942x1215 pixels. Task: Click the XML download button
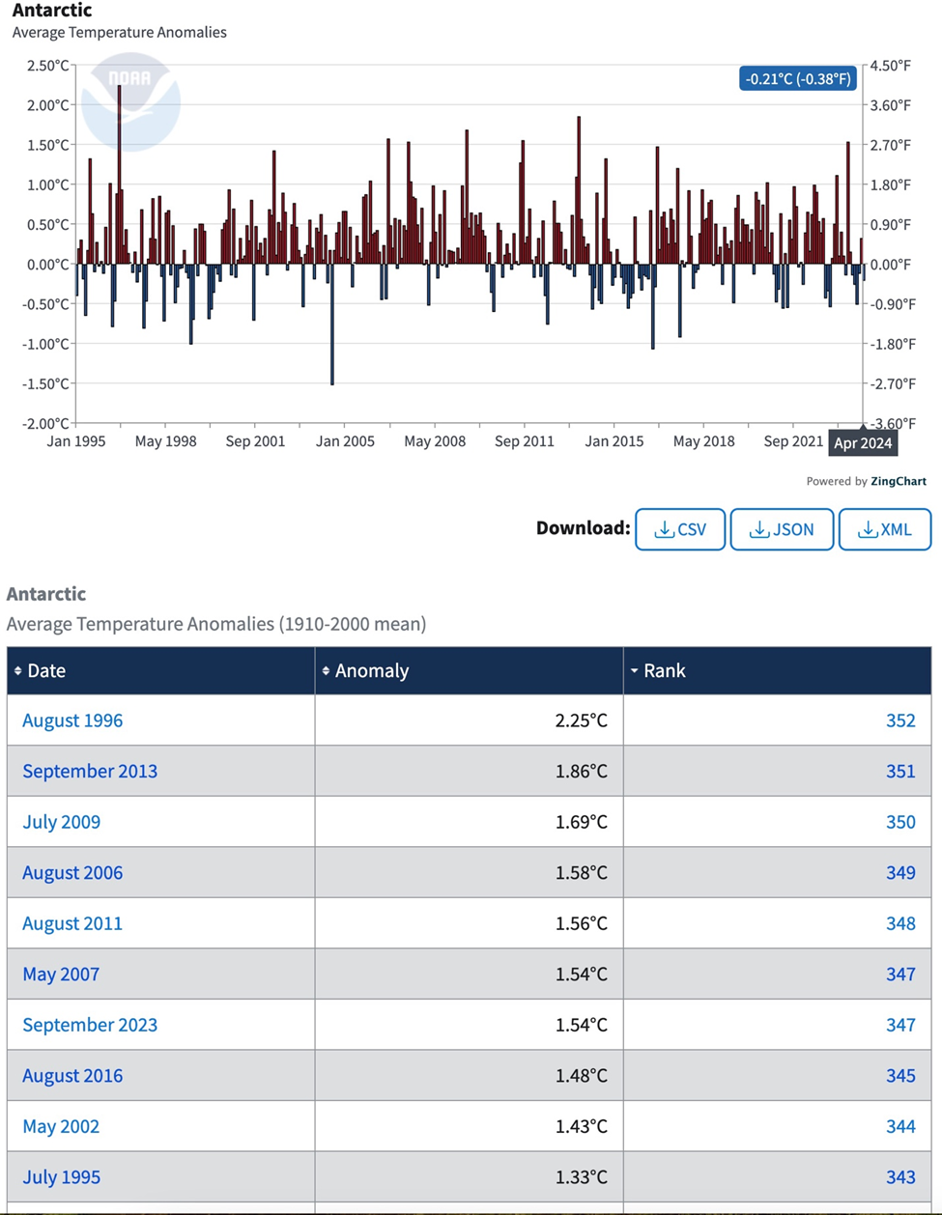[x=884, y=529]
